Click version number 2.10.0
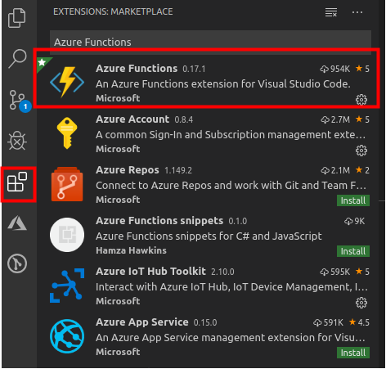 point(222,272)
